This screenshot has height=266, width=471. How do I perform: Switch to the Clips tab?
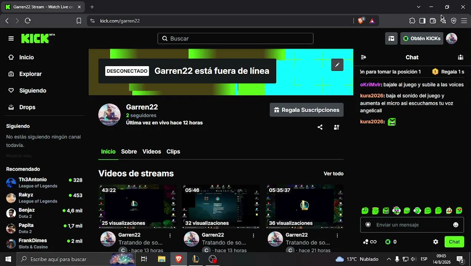tap(173, 151)
